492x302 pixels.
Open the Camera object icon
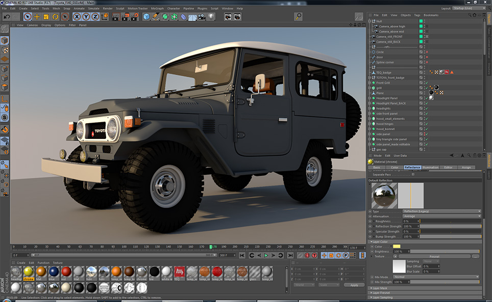tap(202, 17)
